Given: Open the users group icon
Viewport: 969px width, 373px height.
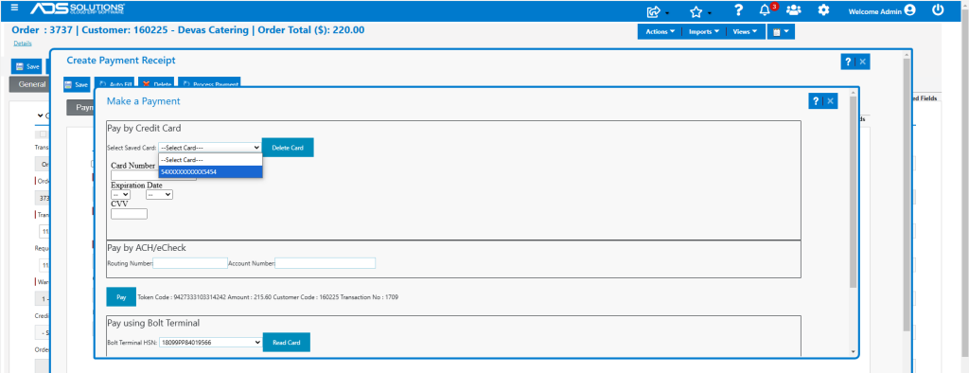Looking at the screenshot, I should [794, 10].
